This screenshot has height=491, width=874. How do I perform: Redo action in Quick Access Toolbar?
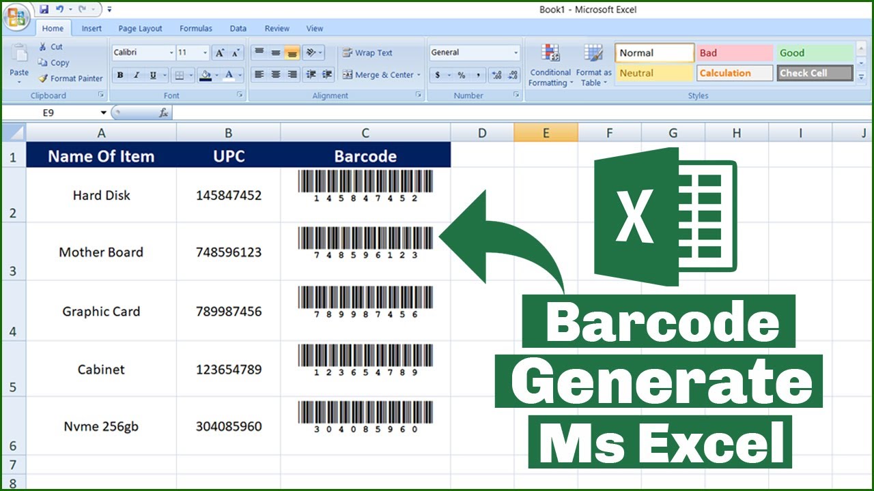point(83,10)
